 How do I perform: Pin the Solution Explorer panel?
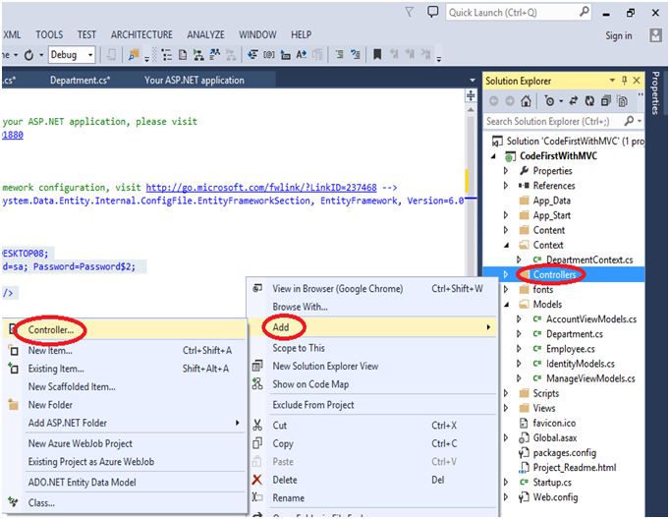click(x=622, y=81)
